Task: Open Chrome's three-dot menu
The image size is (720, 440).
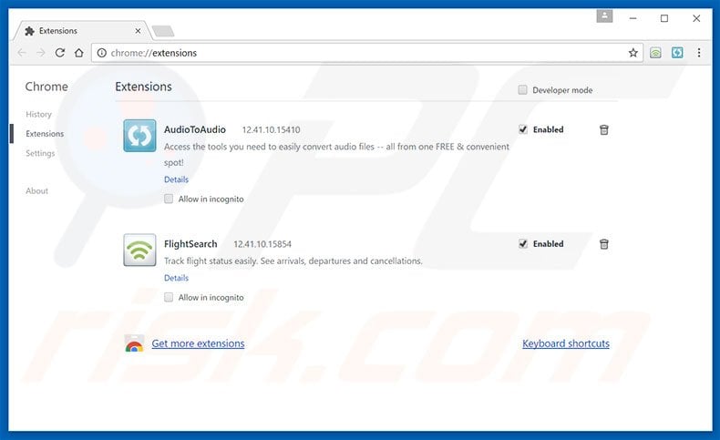Action: [699, 53]
